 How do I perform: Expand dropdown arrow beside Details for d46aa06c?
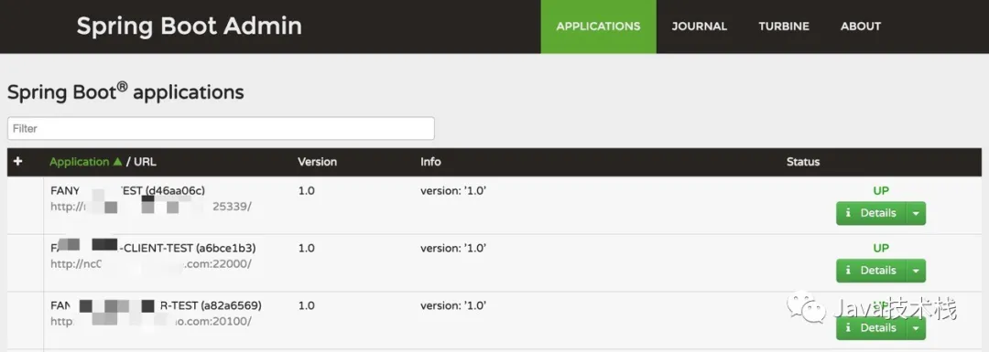(x=916, y=213)
